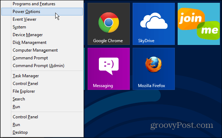Viewport: 222px width, 138px height.
Task: Launch Command Prompt without Admin
Action: click(42, 58)
